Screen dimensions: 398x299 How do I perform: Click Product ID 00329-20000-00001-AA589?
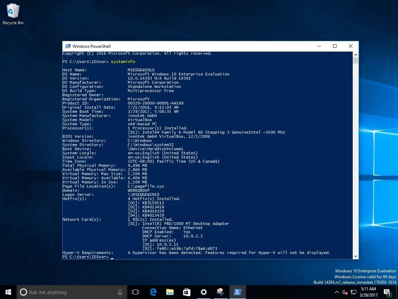click(x=155, y=103)
